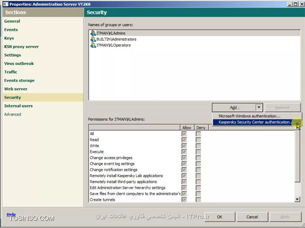Click the ITMAN\KLOperators group icon

(93, 45)
